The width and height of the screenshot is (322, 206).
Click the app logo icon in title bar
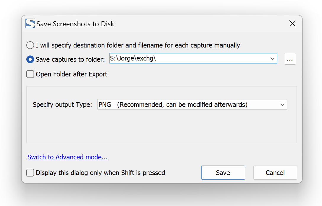30,24
